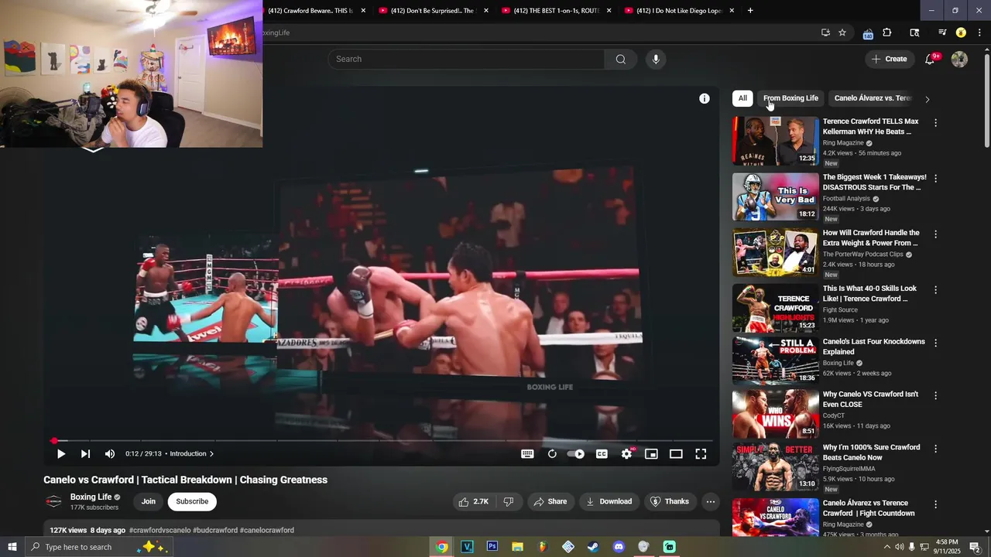Expand the Introduction chapter chevron
This screenshot has width=991, height=557.
point(211,454)
